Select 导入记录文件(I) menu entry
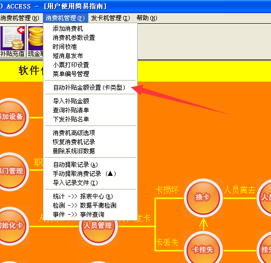This screenshot has width=271, height=263. coord(90,183)
